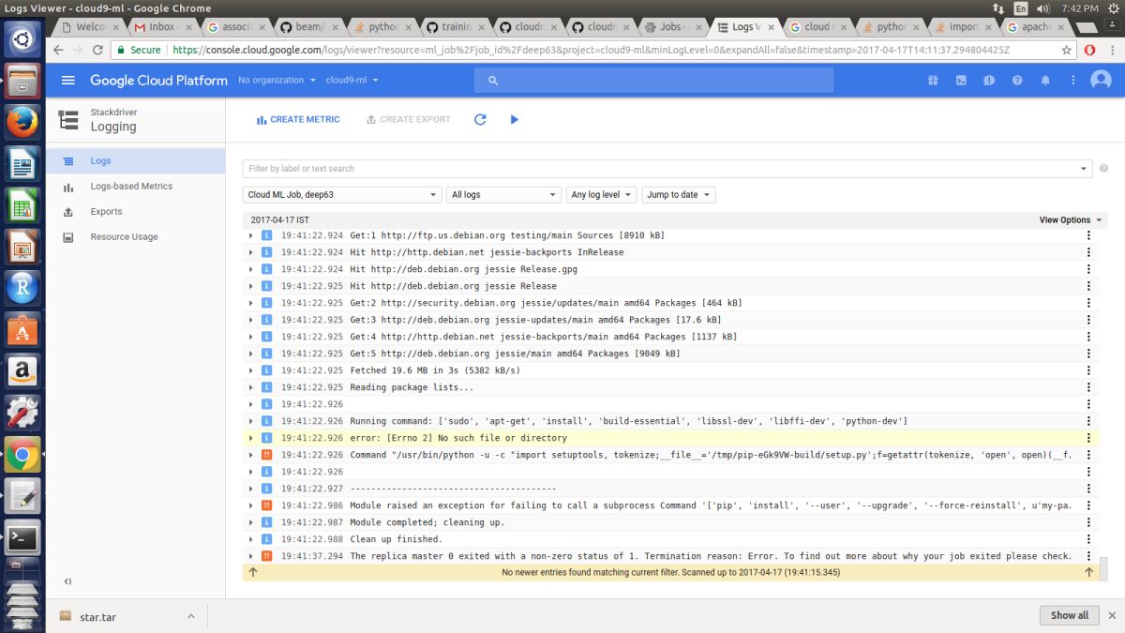Viewport: 1125px width, 633px height.
Task: Click the feedback alert icon in header
Action: (x=989, y=81)
